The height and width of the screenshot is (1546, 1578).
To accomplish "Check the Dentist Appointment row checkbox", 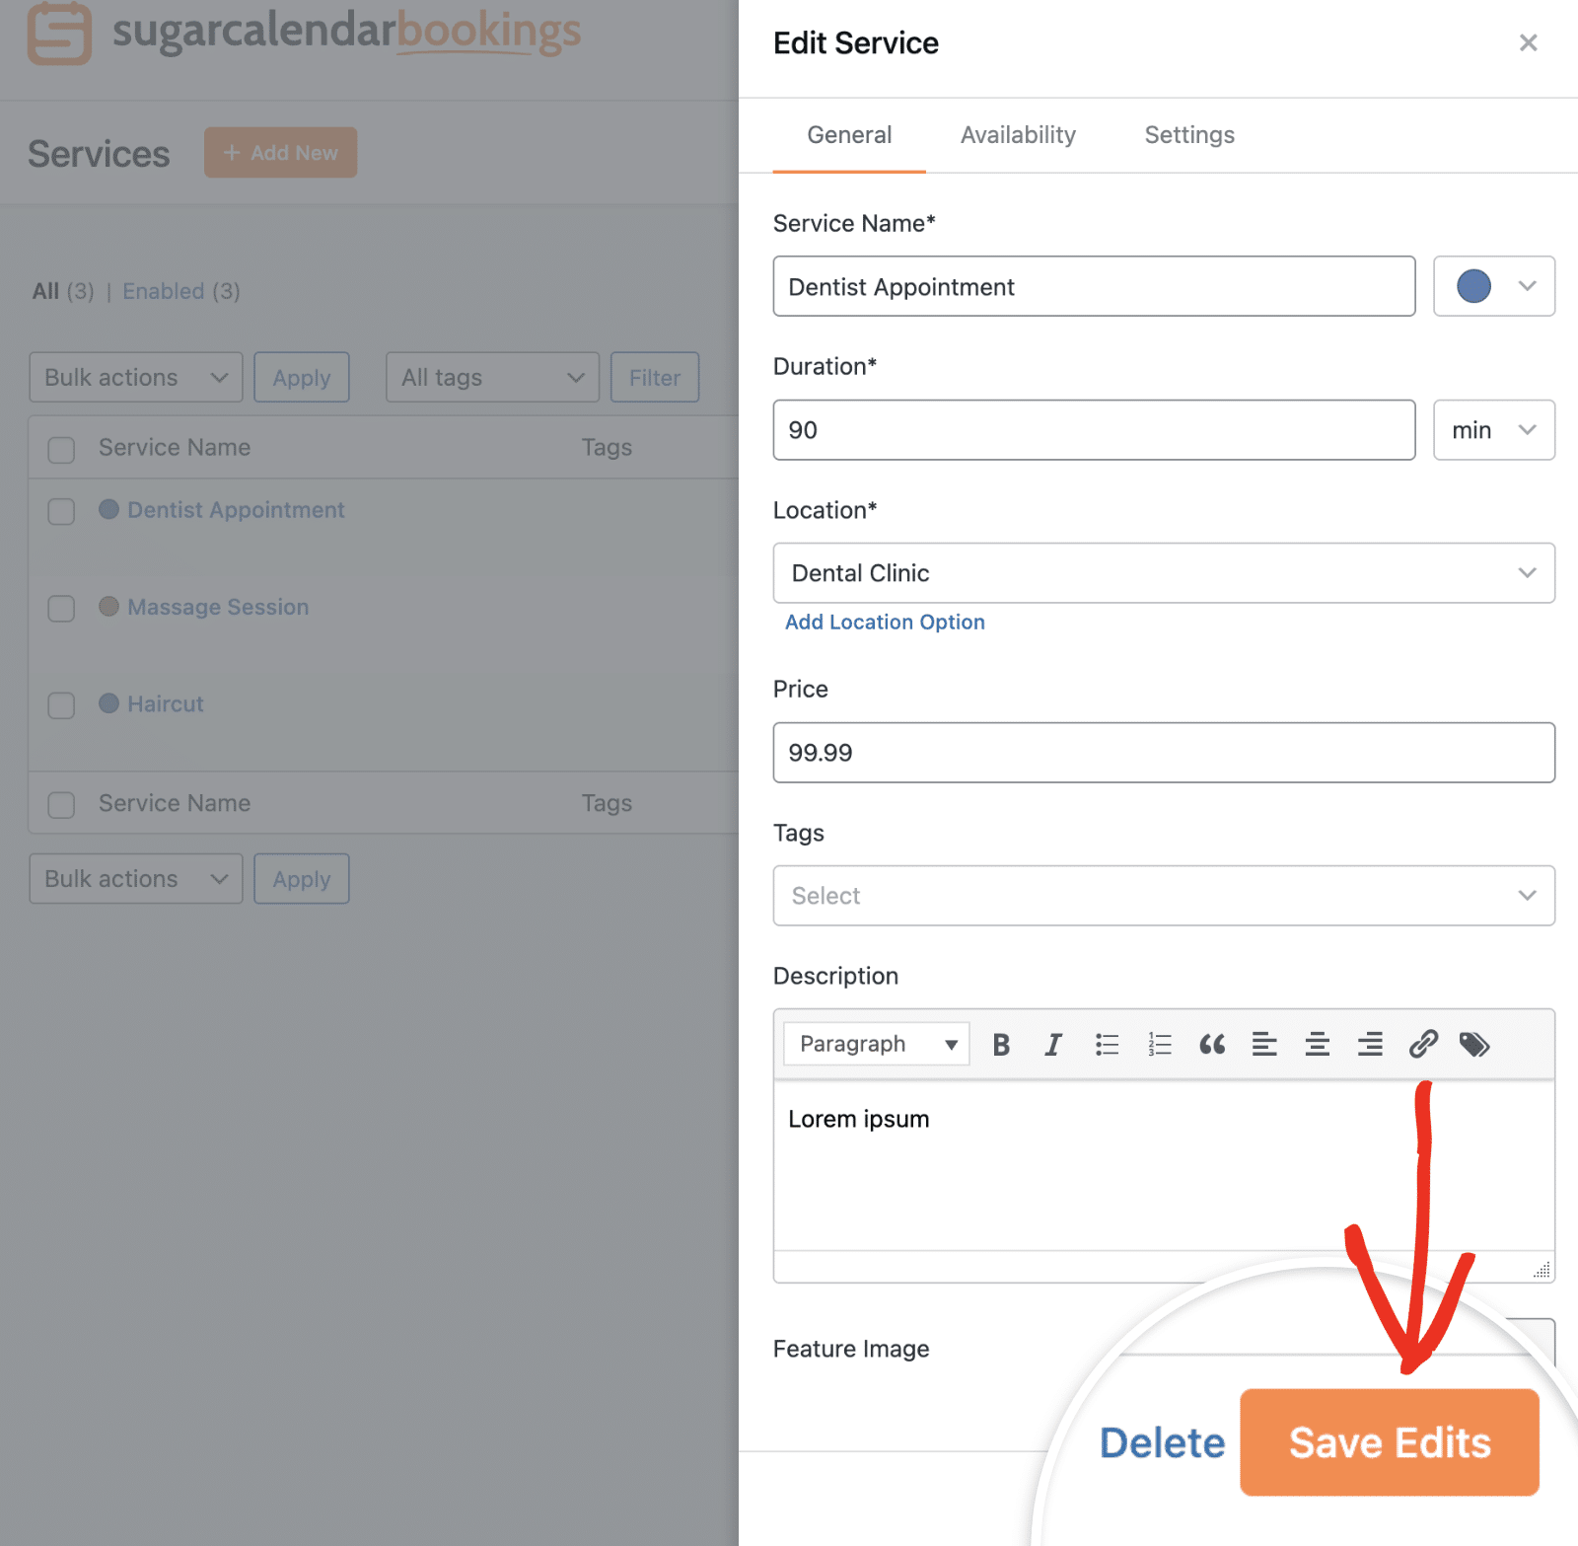I will 61,511.
